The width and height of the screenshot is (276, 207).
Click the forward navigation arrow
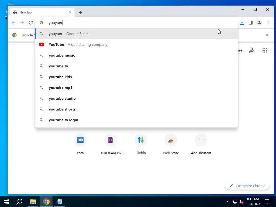point(22,23)
